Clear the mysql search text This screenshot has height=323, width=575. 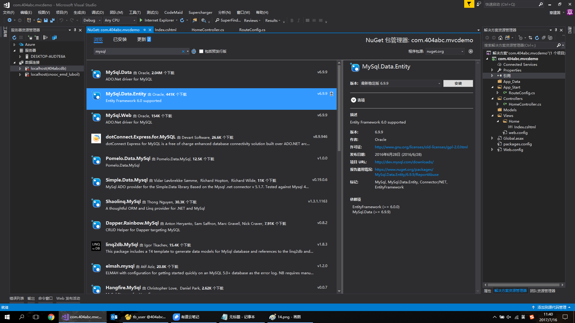pos(183,51)
